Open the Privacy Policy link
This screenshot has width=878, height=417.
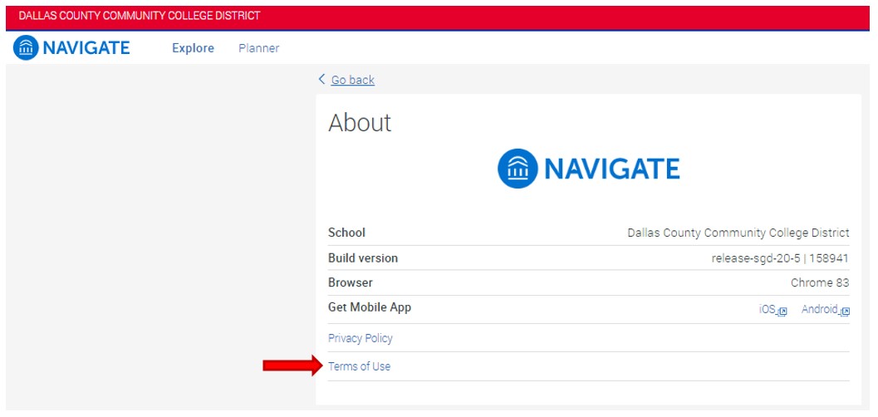pyautogui.click(x=360, y=338)
